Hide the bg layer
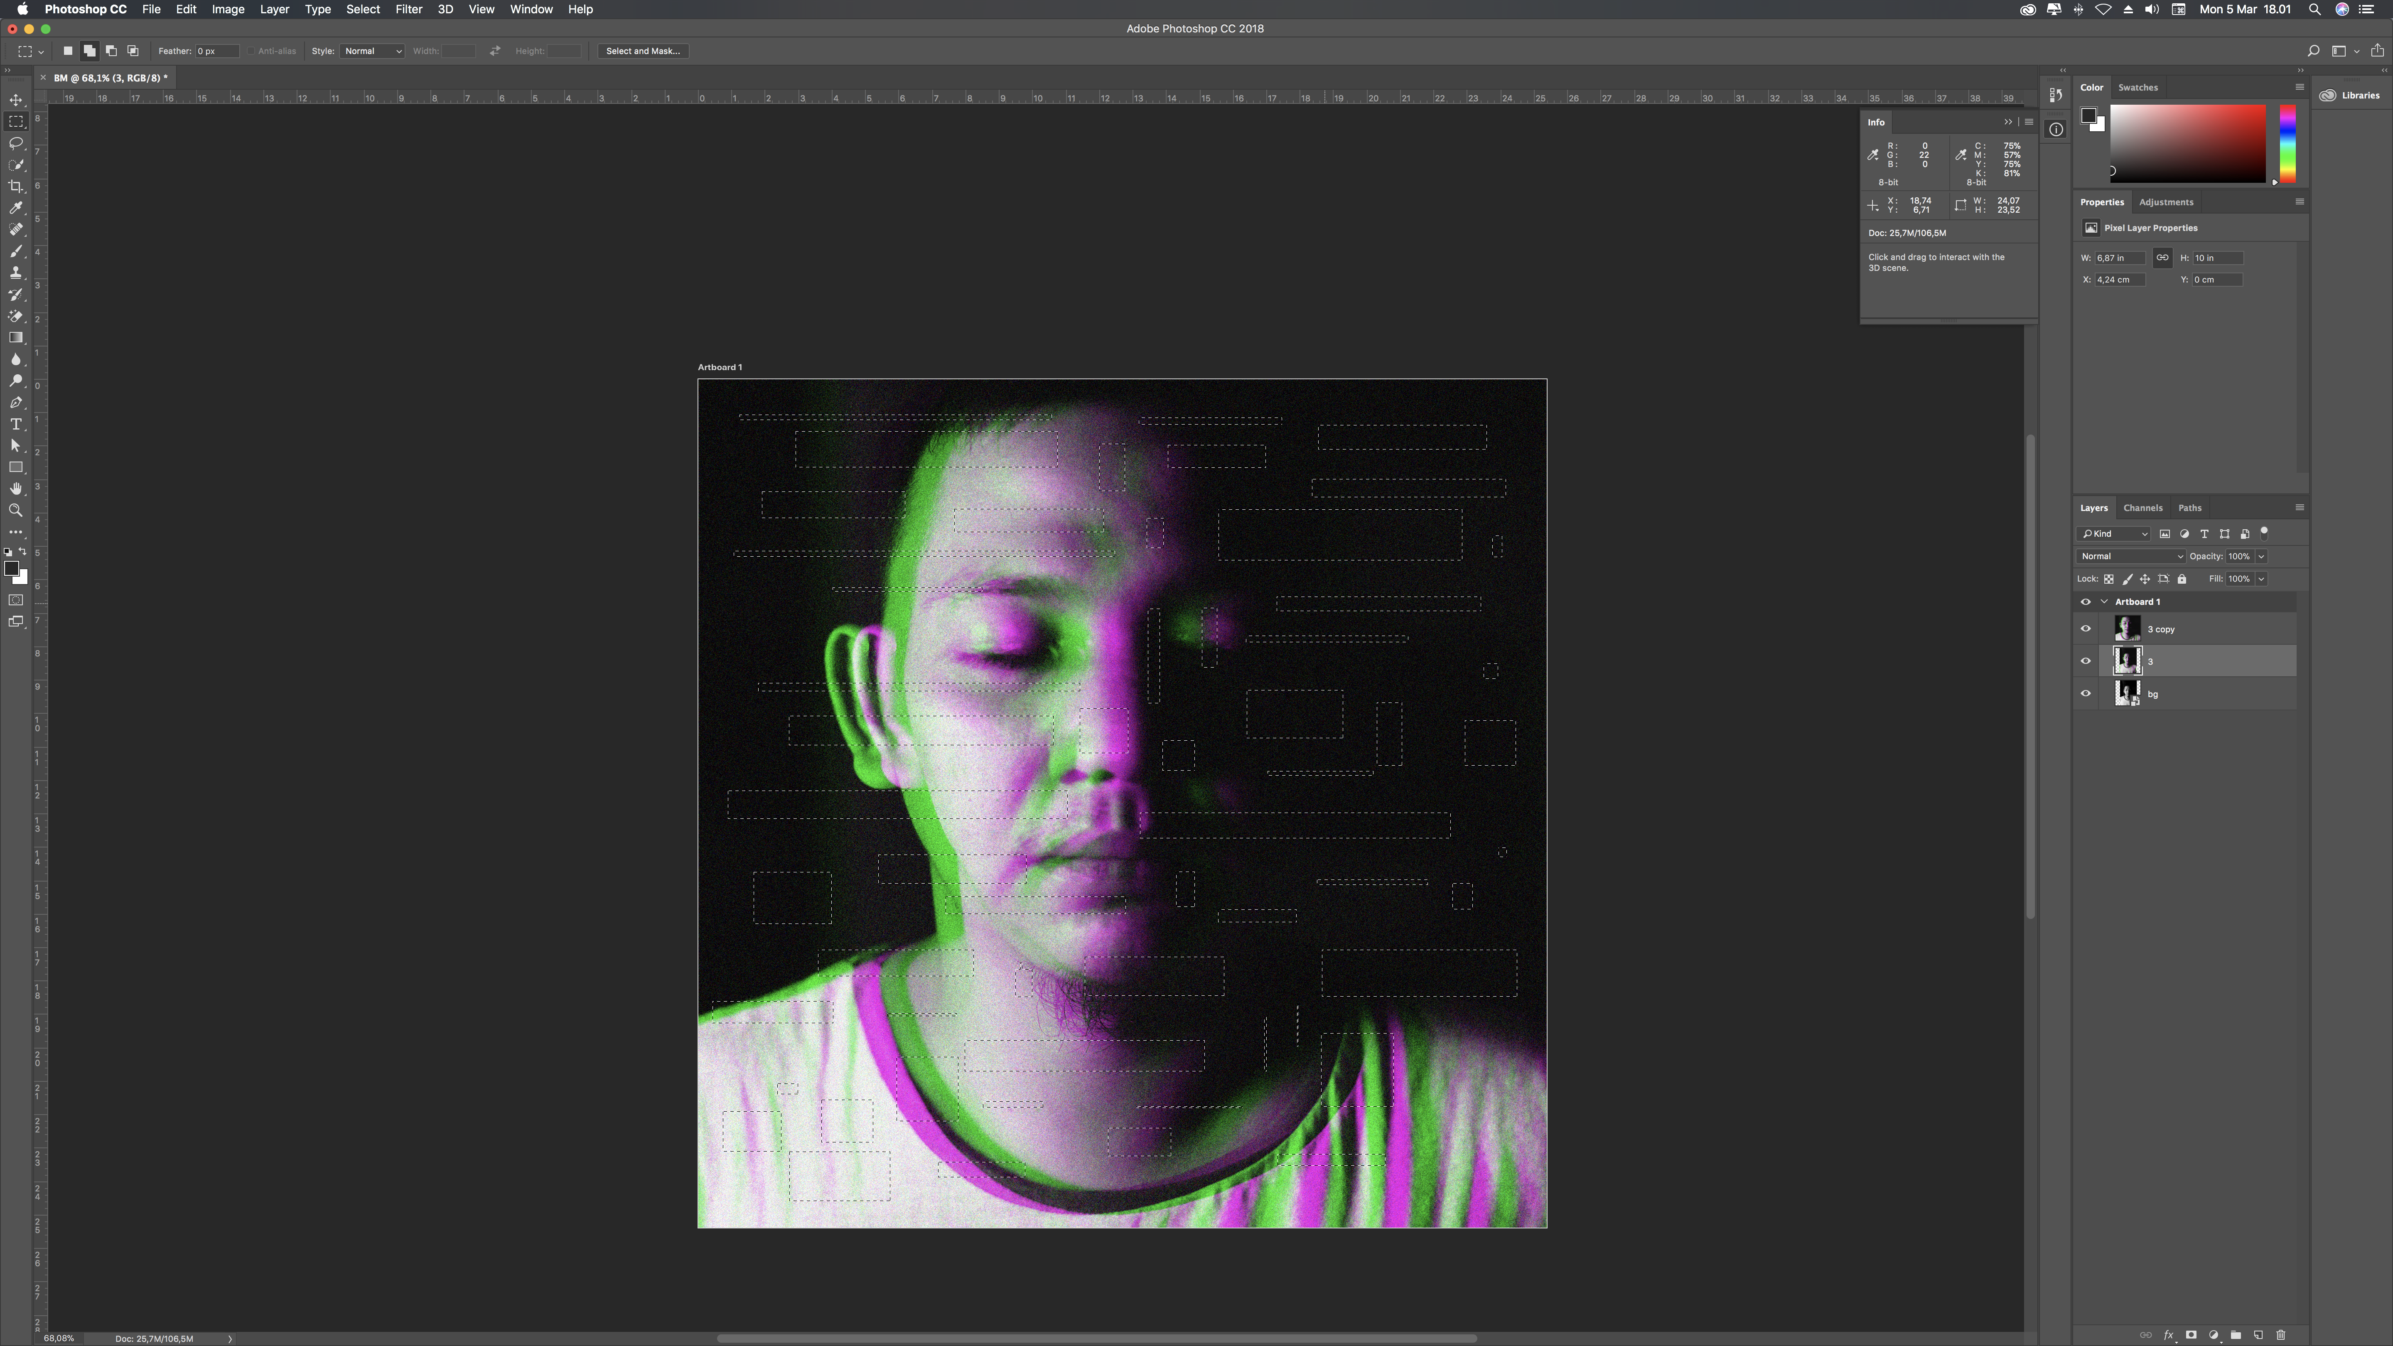 tap(2086, 694)
